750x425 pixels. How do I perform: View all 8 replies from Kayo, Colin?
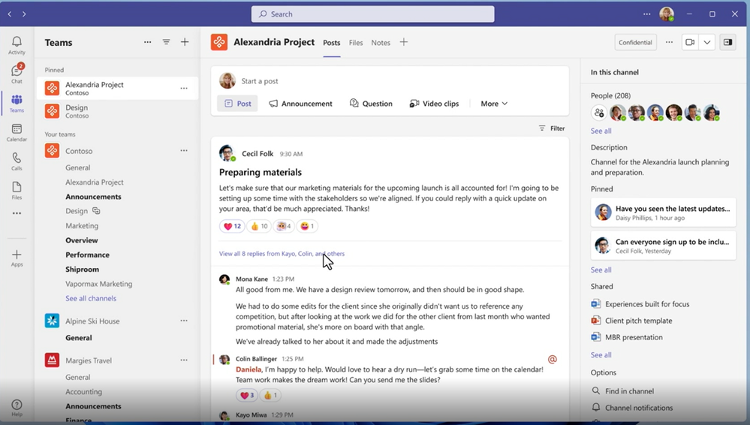pyautogui.click(x=282, y=254)
